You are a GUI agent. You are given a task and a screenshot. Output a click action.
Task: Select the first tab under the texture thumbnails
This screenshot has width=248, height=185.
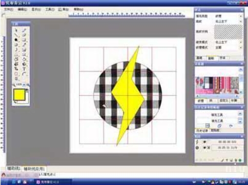[201, 101]
